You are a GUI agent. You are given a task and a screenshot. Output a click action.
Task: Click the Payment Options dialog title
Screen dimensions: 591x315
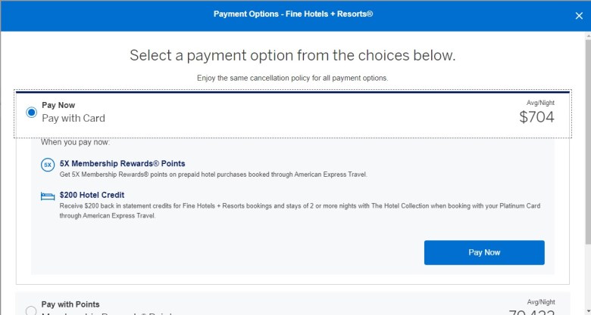(x=293, y=14)
